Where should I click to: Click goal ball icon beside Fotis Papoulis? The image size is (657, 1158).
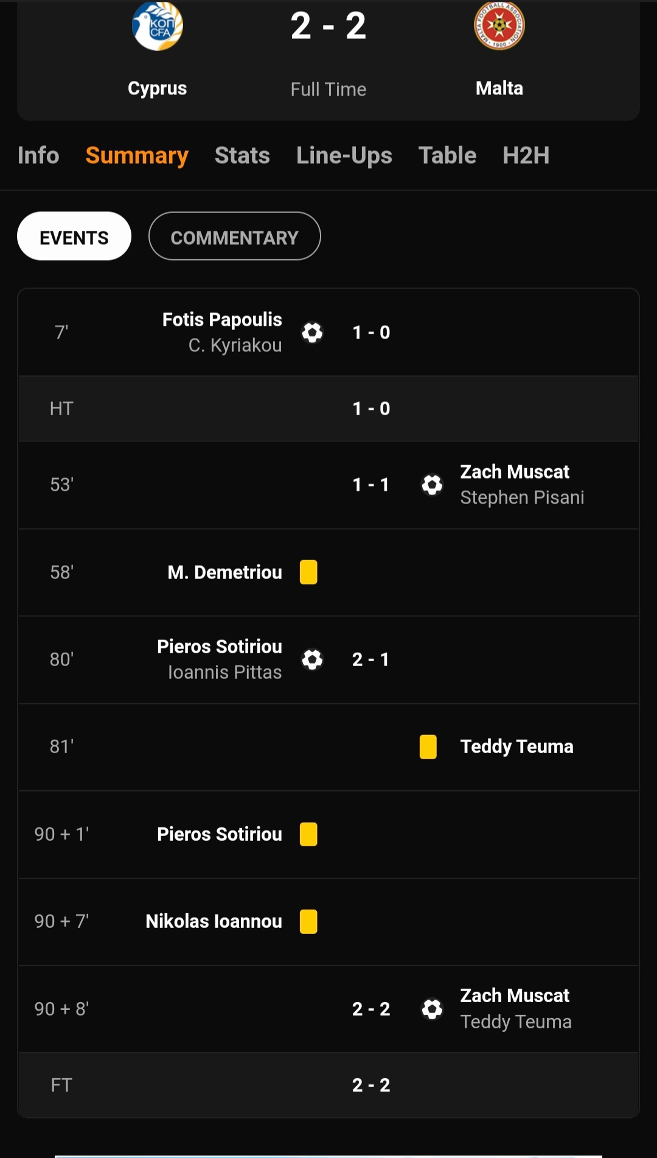(313, 332)
